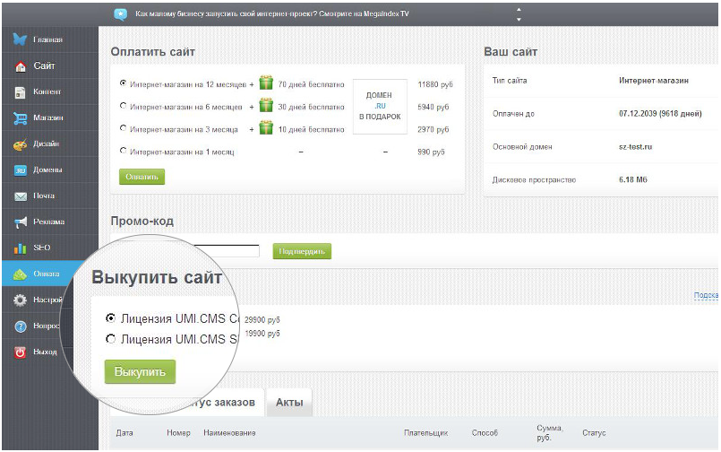Viewport: 721px width, 452px height.
Task: Click the chat bubble icon in top banner
Action: (121, 14)
